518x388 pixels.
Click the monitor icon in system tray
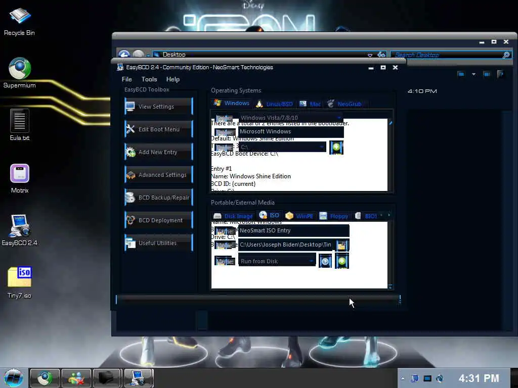[x=427, y=378]
